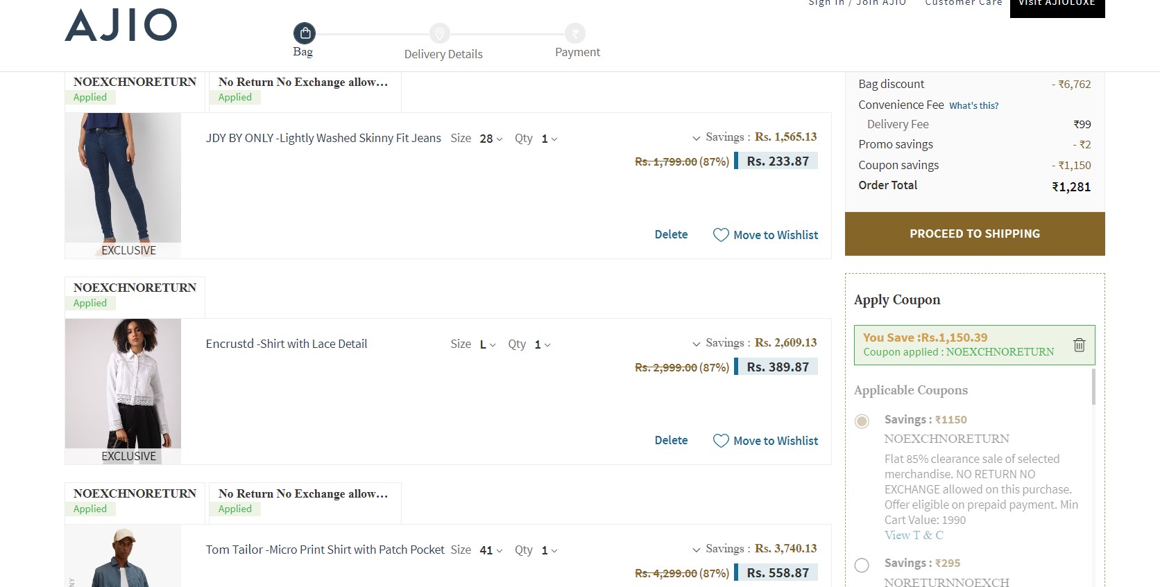
Task: Open Qty dropdown for Tom Tailor shirt
Action: point(549,550)
